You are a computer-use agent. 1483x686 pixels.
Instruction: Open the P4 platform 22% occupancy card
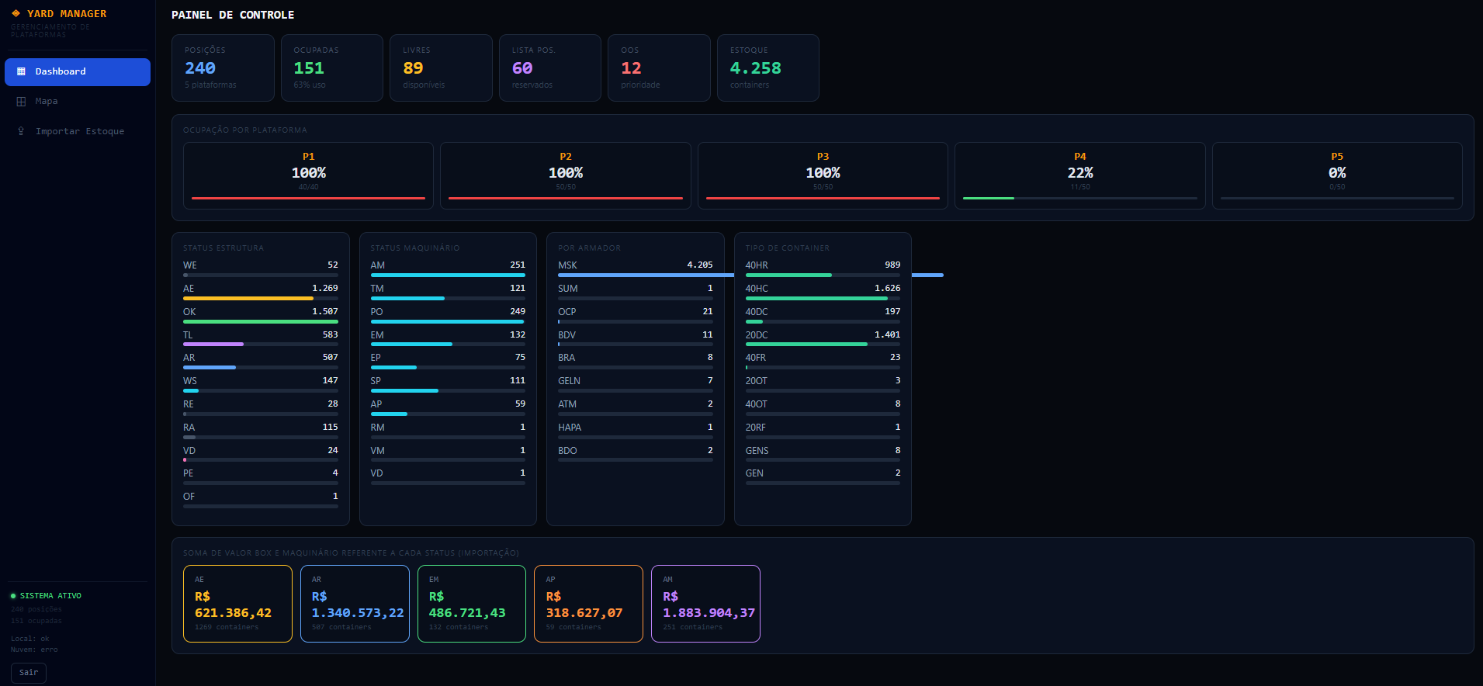[x=1079, y=175]
